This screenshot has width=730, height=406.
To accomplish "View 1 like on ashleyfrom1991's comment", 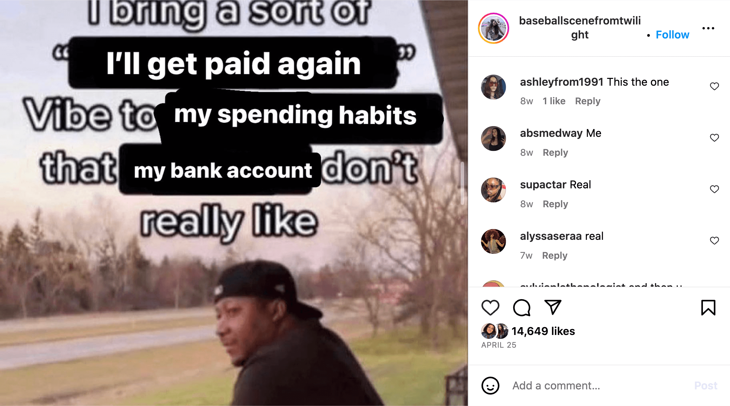I will [554, 101].
